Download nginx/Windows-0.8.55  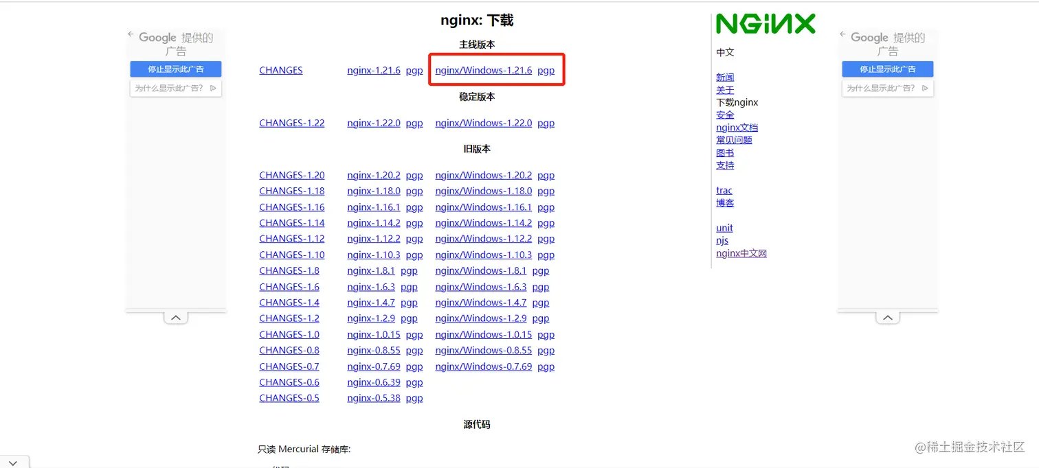click(484, 350)
